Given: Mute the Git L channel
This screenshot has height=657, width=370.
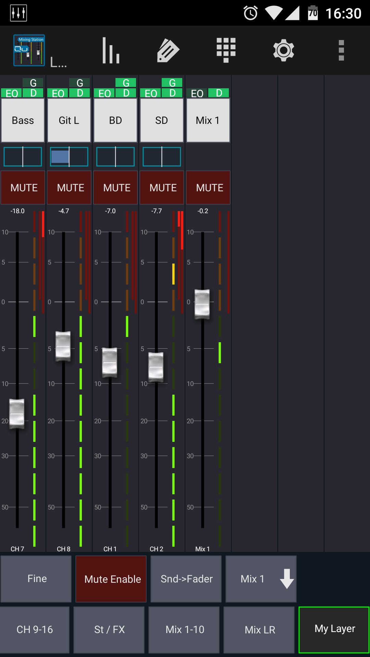Looking at the screenshot, I should [69, 188].
